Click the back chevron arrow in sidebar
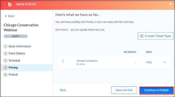Viewport: 175px width, 97px height. 6,16
